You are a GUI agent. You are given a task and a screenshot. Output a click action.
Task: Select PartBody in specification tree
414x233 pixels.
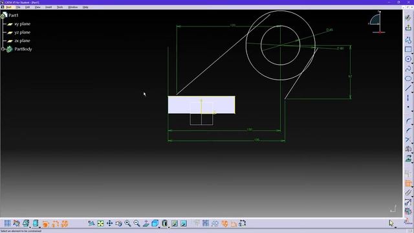click(x=23, y=49)
